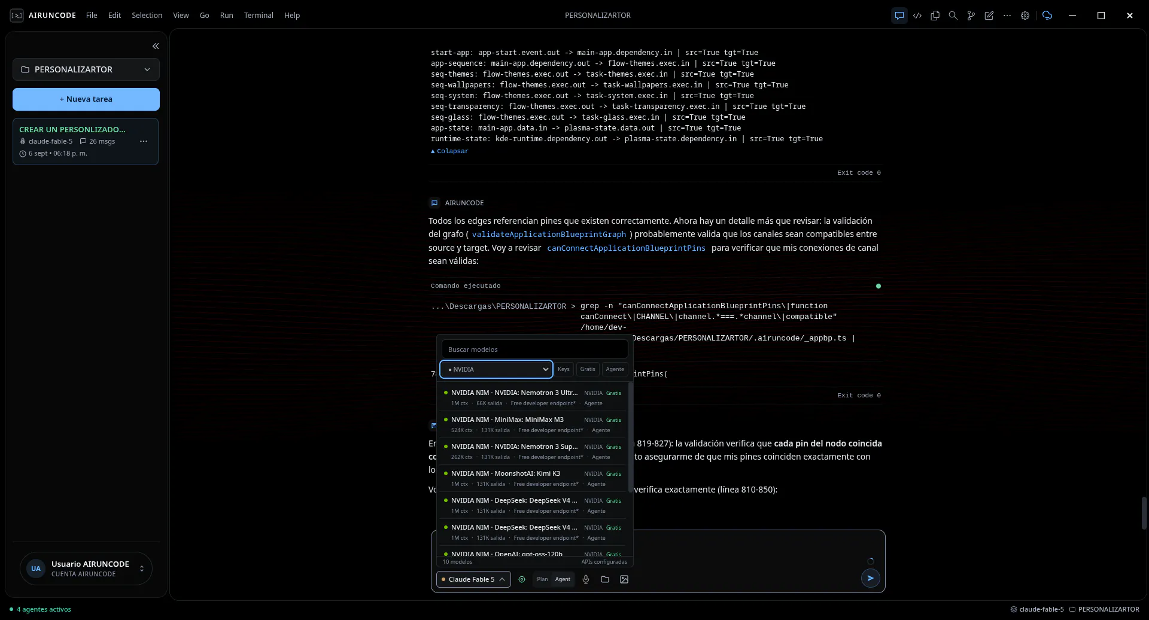Click the 26 msgs label on task card
The image size is (1149, 620).
[x=98, y=142]
